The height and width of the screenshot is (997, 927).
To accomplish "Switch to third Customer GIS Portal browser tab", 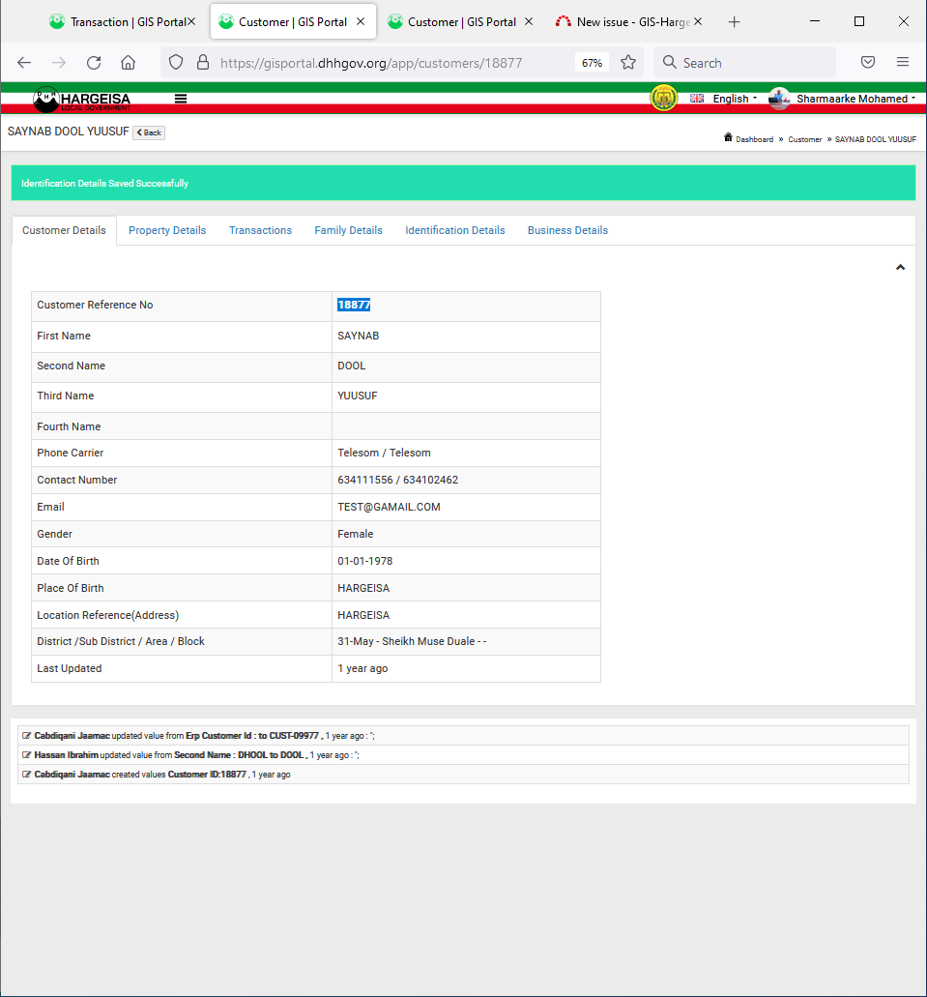I will tap(460, 22).
